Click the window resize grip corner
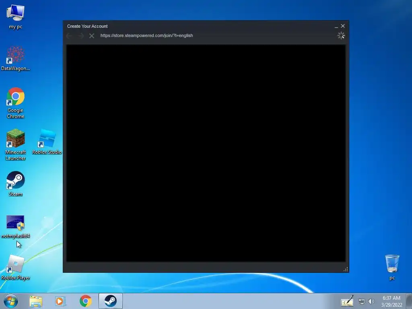Image resolution: width=412 pixels, height=309 pixels. click(346, 269)
